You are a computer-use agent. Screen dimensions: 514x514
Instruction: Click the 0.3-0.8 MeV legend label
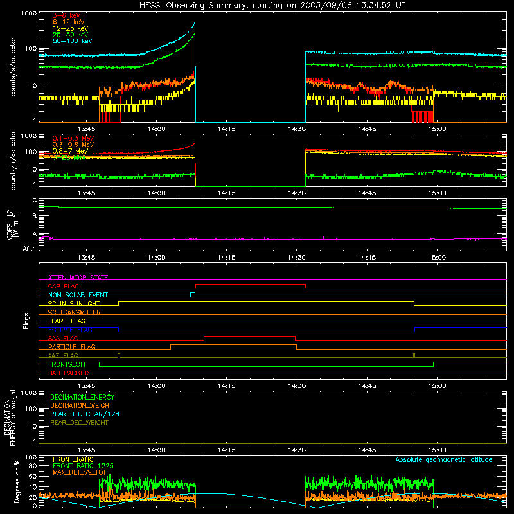pyautogui.click(x=73, y=145)
